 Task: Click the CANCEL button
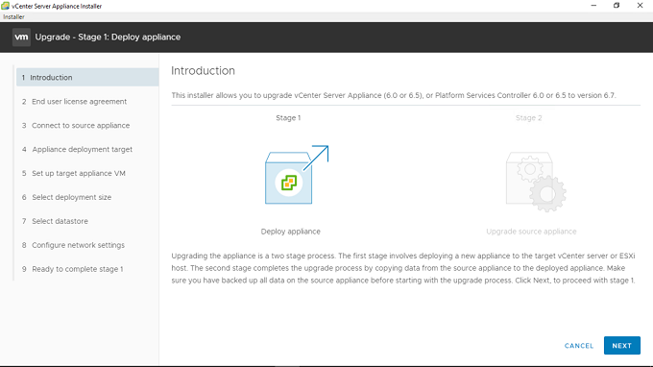[579, 346]
